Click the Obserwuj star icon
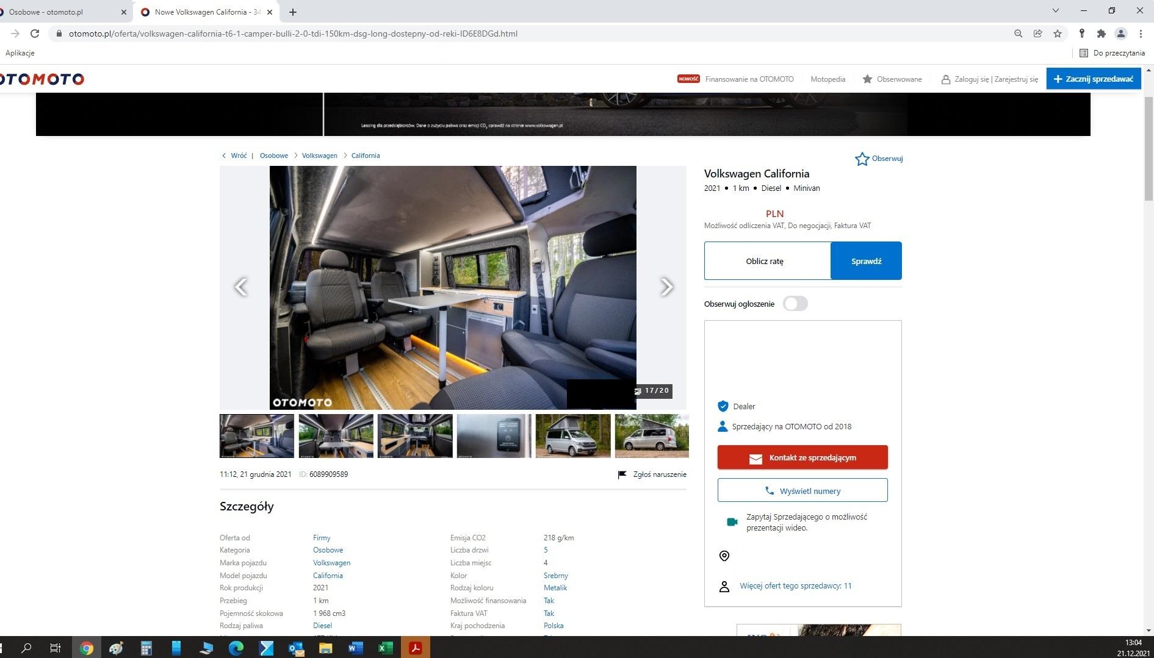Image resolution: width=1154 pixels, height=658 pixels. tap(862, 159)
